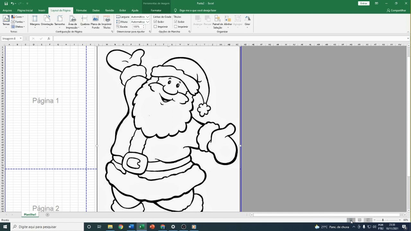Save the workbook with the disk icon

[6, 3]
